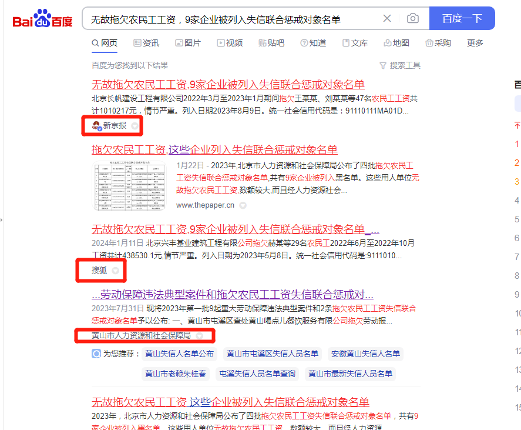Open camera image search icon
This screenshot has height=430, width=521.
(413, 18)
